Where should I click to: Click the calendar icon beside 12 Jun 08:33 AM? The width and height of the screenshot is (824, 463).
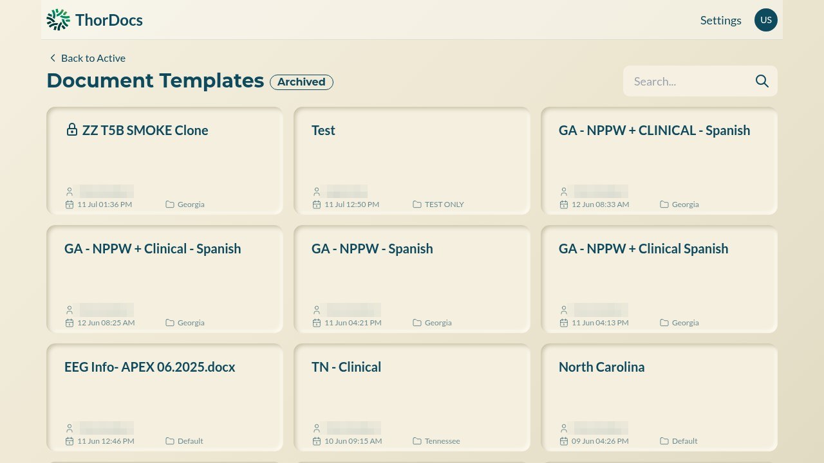point(564,204)
